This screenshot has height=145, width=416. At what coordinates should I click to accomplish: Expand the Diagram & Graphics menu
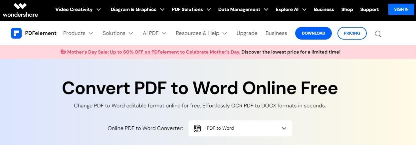coord(137,9)
